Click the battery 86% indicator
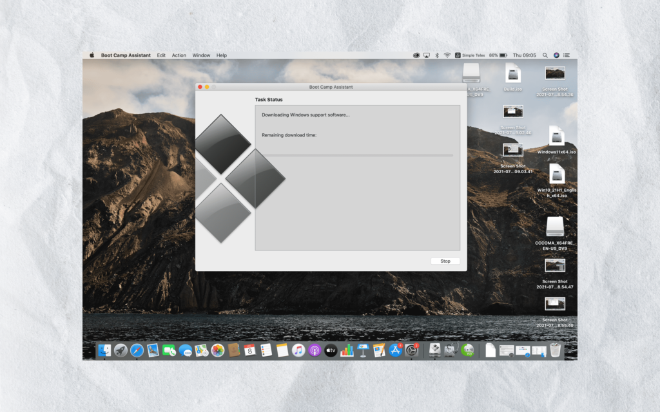Viewport: 660px width, 412px height. [x=498, y=55]
